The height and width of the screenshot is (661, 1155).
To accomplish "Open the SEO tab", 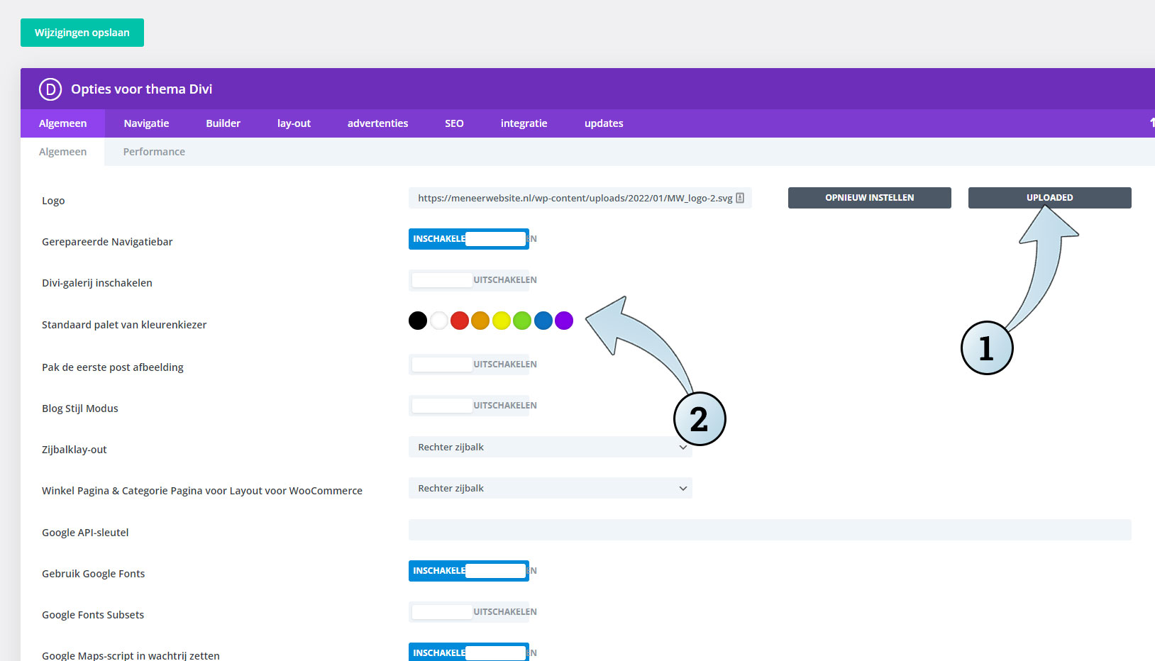I will pyautogui.click(x=454, y=123).
